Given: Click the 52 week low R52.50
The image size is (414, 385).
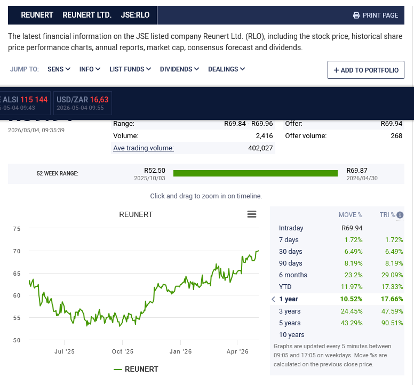Looking at the screenshot, I should tap(155, 171).
